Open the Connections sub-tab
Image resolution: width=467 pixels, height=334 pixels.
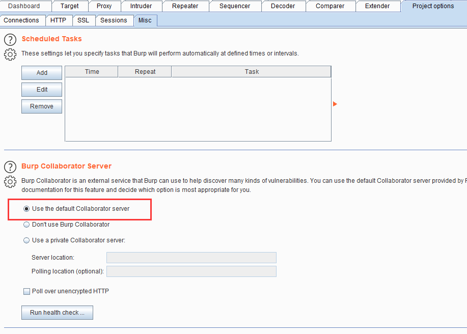pyautogui.click(x=21, y=20)
